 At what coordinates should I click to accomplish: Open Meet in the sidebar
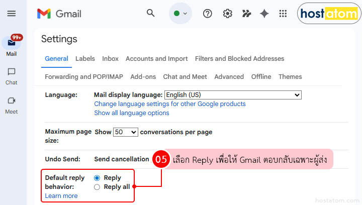click(11, 106)
